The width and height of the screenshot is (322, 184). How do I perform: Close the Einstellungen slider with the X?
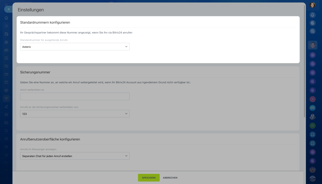[x=9, y=9]
